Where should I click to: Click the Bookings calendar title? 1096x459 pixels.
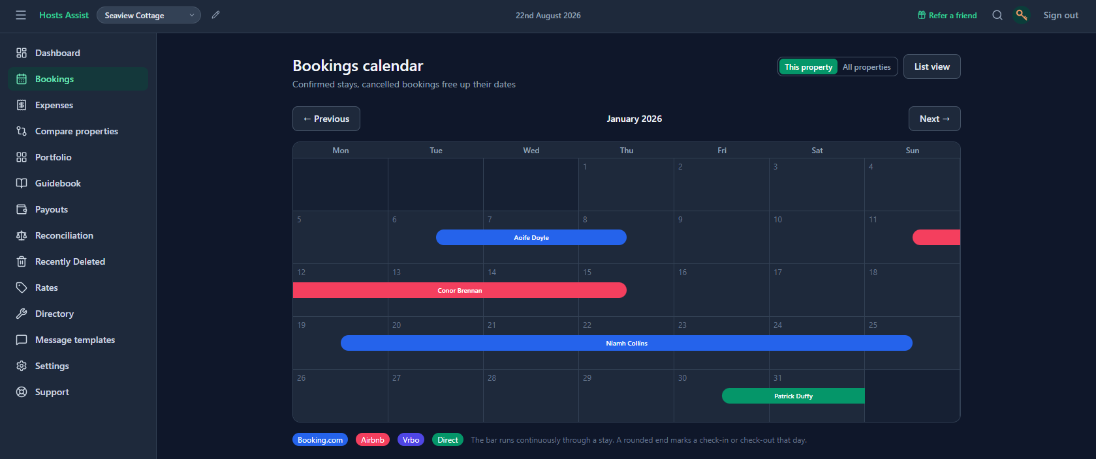point(358,66)
